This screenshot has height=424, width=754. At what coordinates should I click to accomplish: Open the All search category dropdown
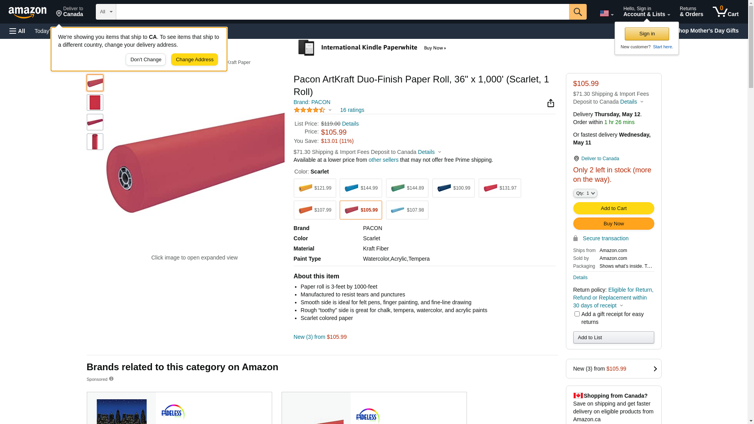click(x=106, y=12)
